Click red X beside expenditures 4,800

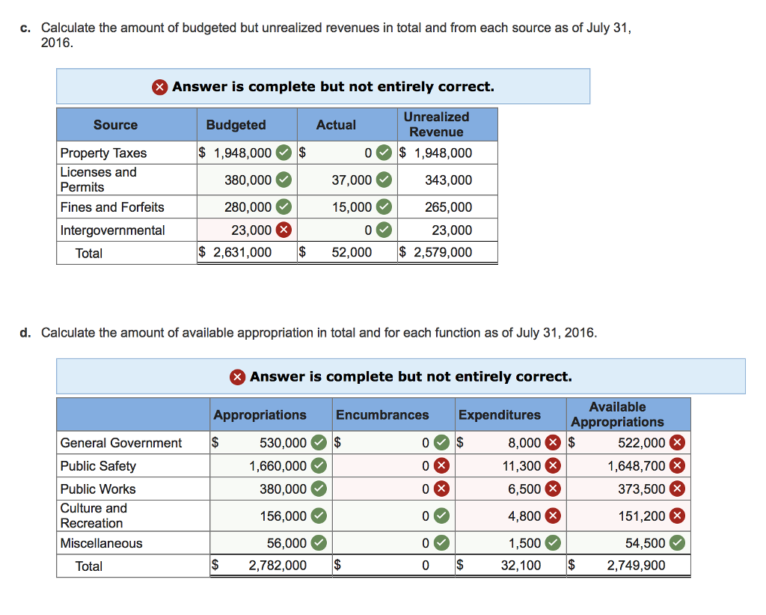tap(553, 515)
